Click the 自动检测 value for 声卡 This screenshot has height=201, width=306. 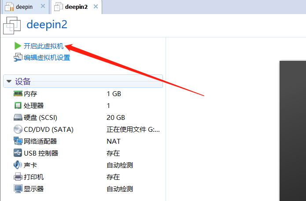(x=120, y=165)
